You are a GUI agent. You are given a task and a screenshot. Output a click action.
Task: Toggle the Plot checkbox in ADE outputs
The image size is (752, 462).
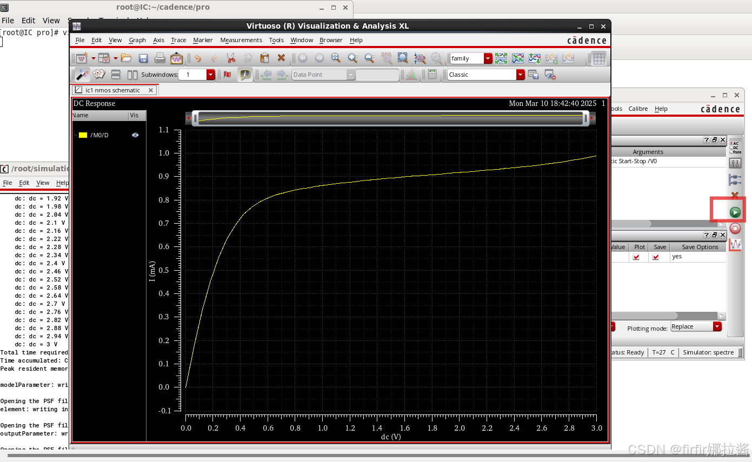coord(636,257)
